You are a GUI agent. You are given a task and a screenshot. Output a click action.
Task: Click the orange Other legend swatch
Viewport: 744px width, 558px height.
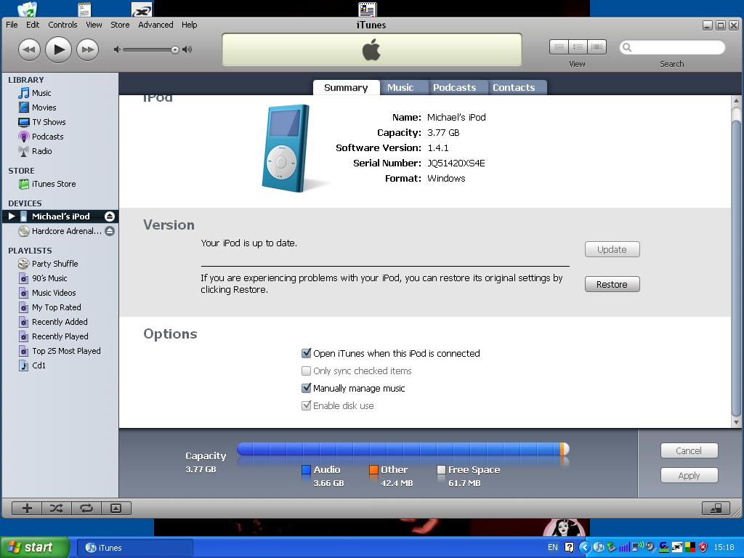[374, 470]
